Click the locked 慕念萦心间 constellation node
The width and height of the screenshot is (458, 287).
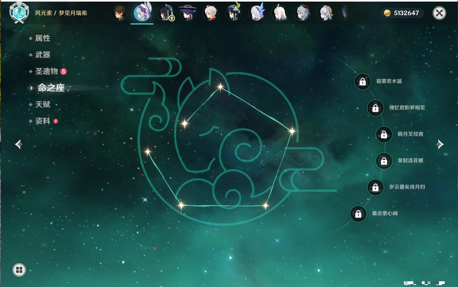(x=358, y=214)
